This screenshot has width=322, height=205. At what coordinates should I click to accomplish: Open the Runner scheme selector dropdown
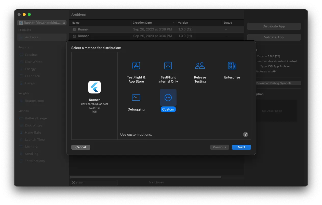click(42, 23)
